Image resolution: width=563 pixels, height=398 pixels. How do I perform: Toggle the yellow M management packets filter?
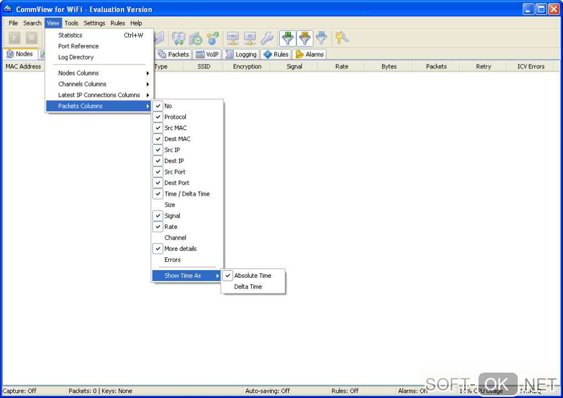[305, 38]
